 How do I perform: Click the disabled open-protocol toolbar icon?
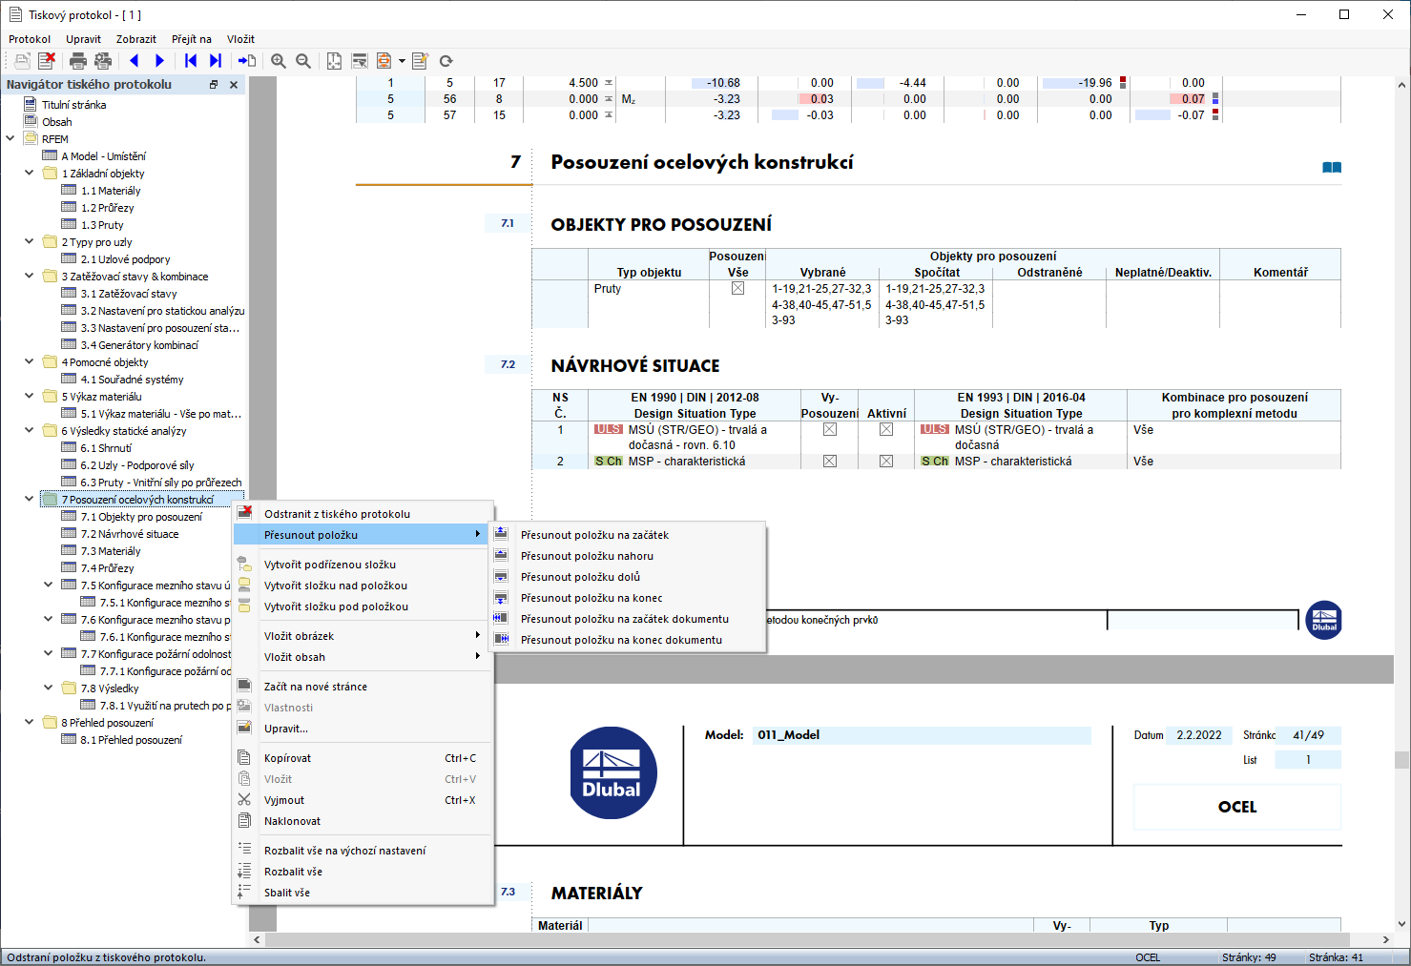point(22,61)
